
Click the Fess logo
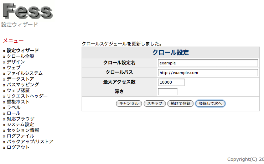click(x=27, y=11)
